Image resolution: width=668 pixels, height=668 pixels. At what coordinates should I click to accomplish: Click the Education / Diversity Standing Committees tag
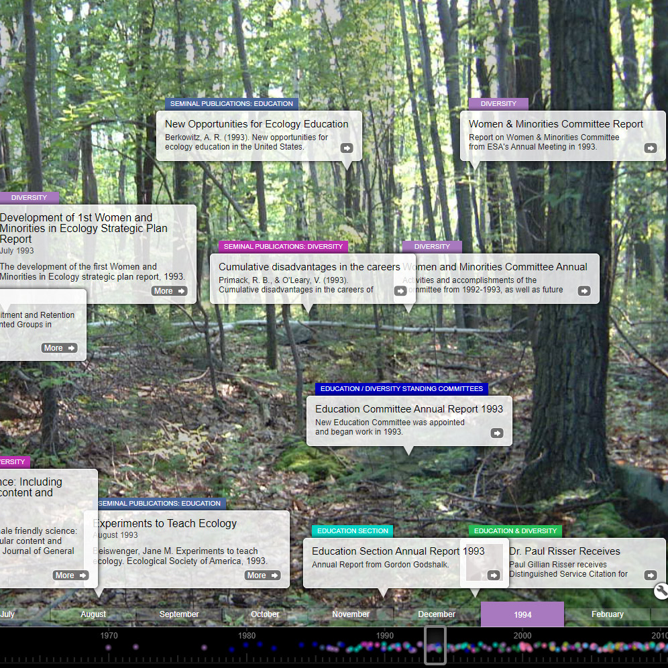tap(402, 389)
